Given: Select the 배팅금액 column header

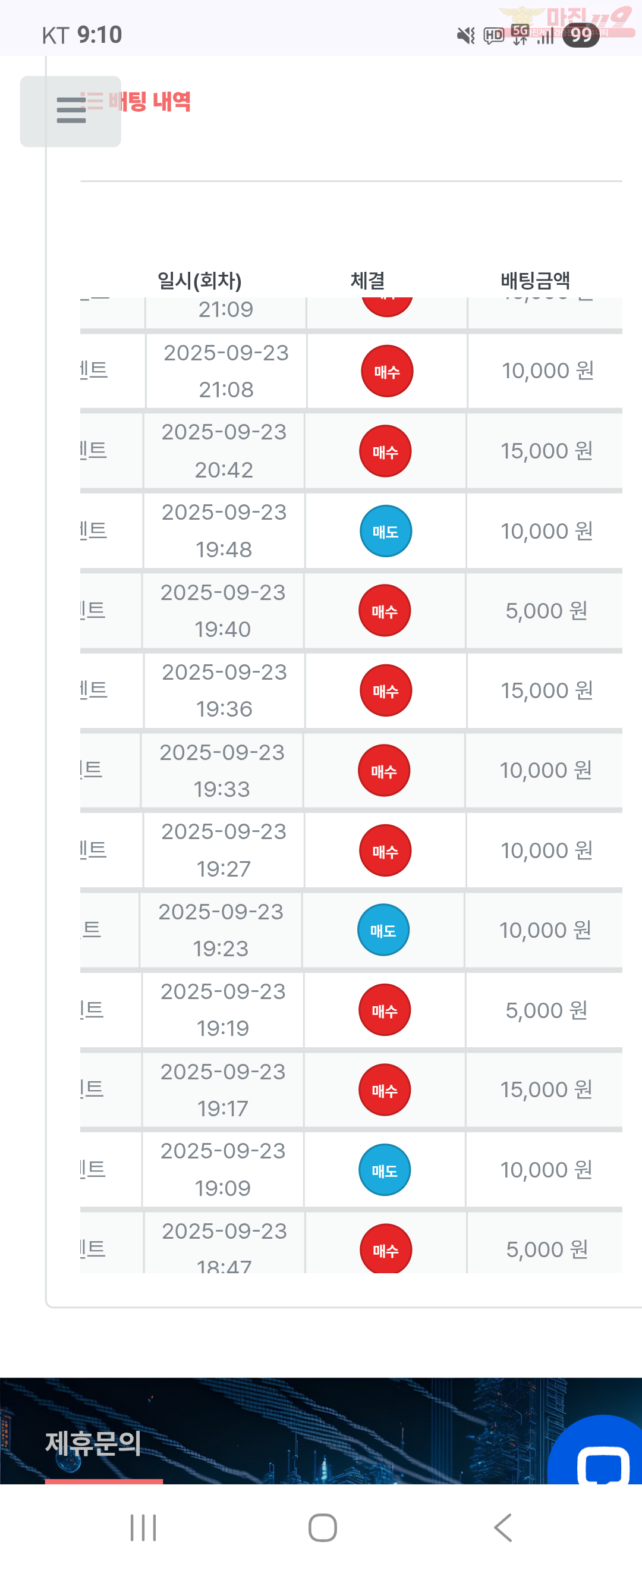Looking at the screenshot, I should (x=536, y=280).
